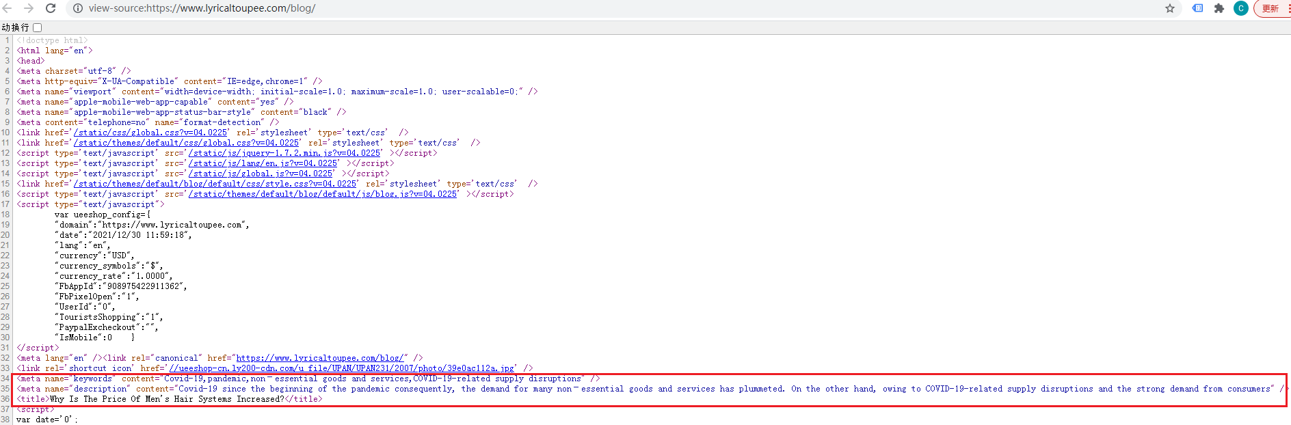Viewport: 1291px width, 425px height.
Task: Click the var ueeshop_config declaration
Action: point(103,215)
